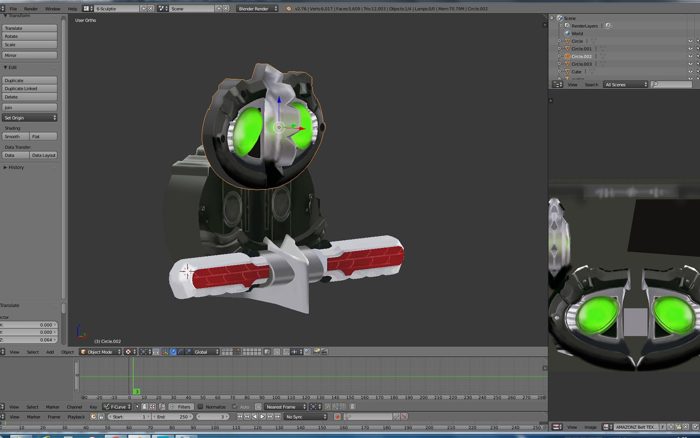The width and height of the screenshot is (700, 438).
Task: Hide Circle.002 via its eye icon
Action: pos(690,56)
